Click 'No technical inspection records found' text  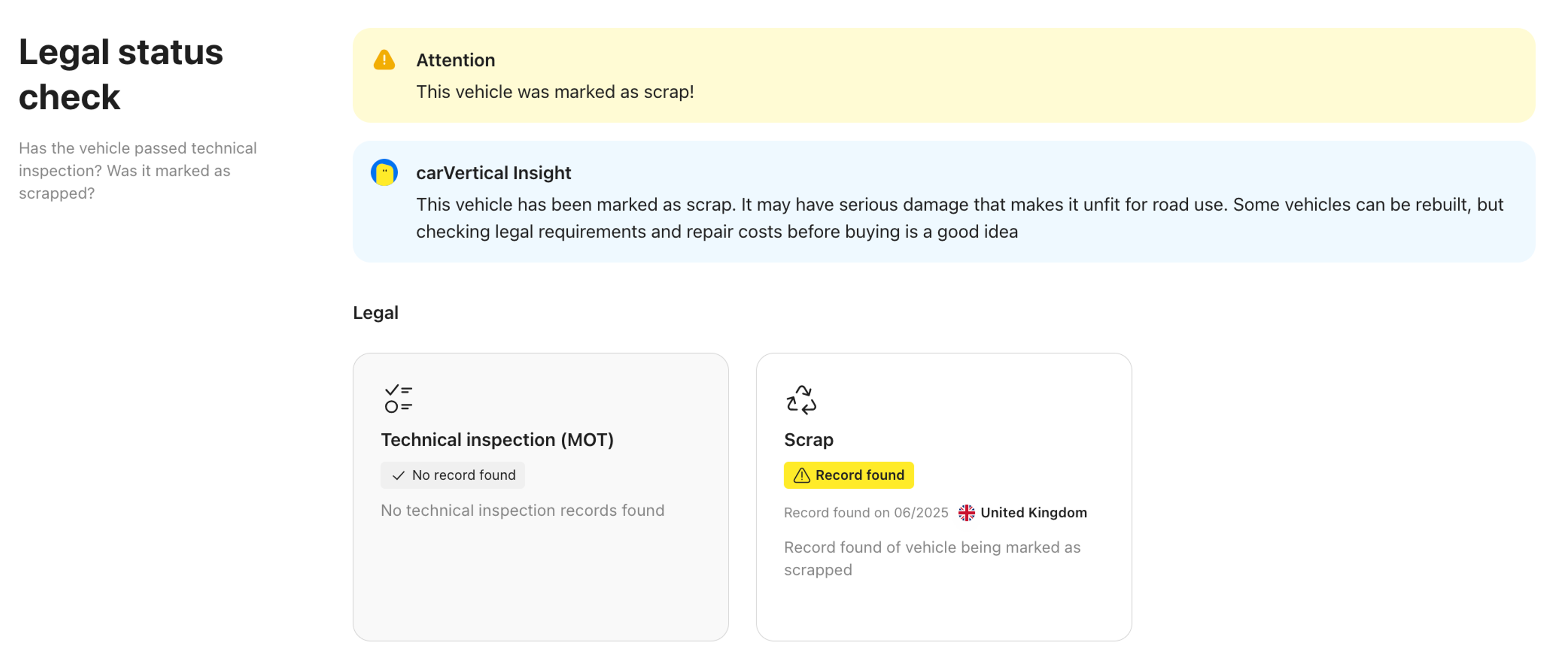point(522,510)
